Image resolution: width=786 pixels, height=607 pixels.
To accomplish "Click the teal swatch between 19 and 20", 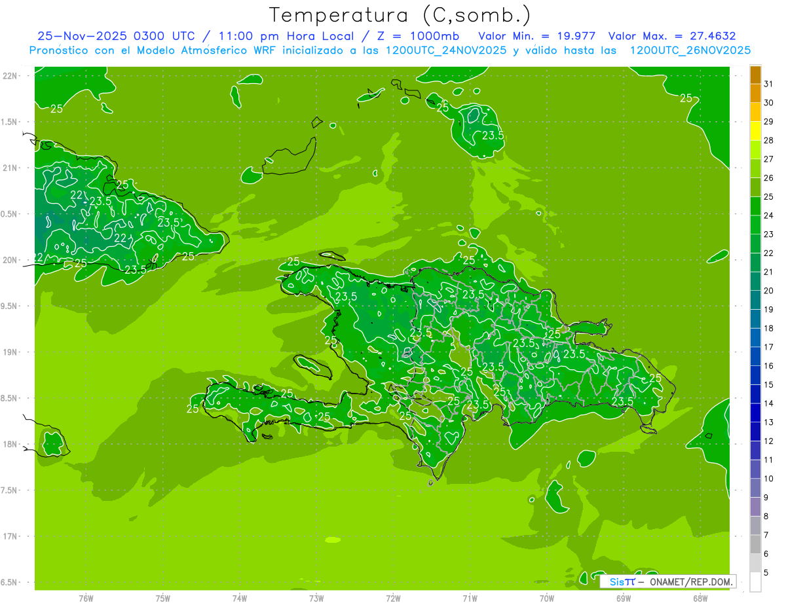I will tap(755, 300).
